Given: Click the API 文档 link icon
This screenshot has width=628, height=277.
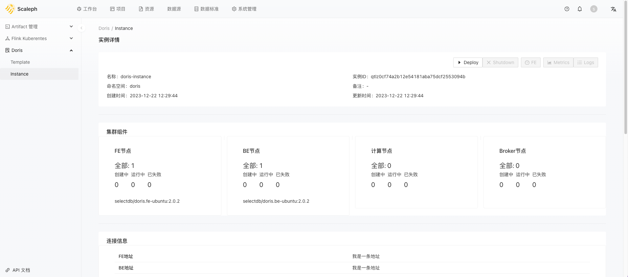Looking at the screenshot, I should pyautogui.click(x=8, y=270).
